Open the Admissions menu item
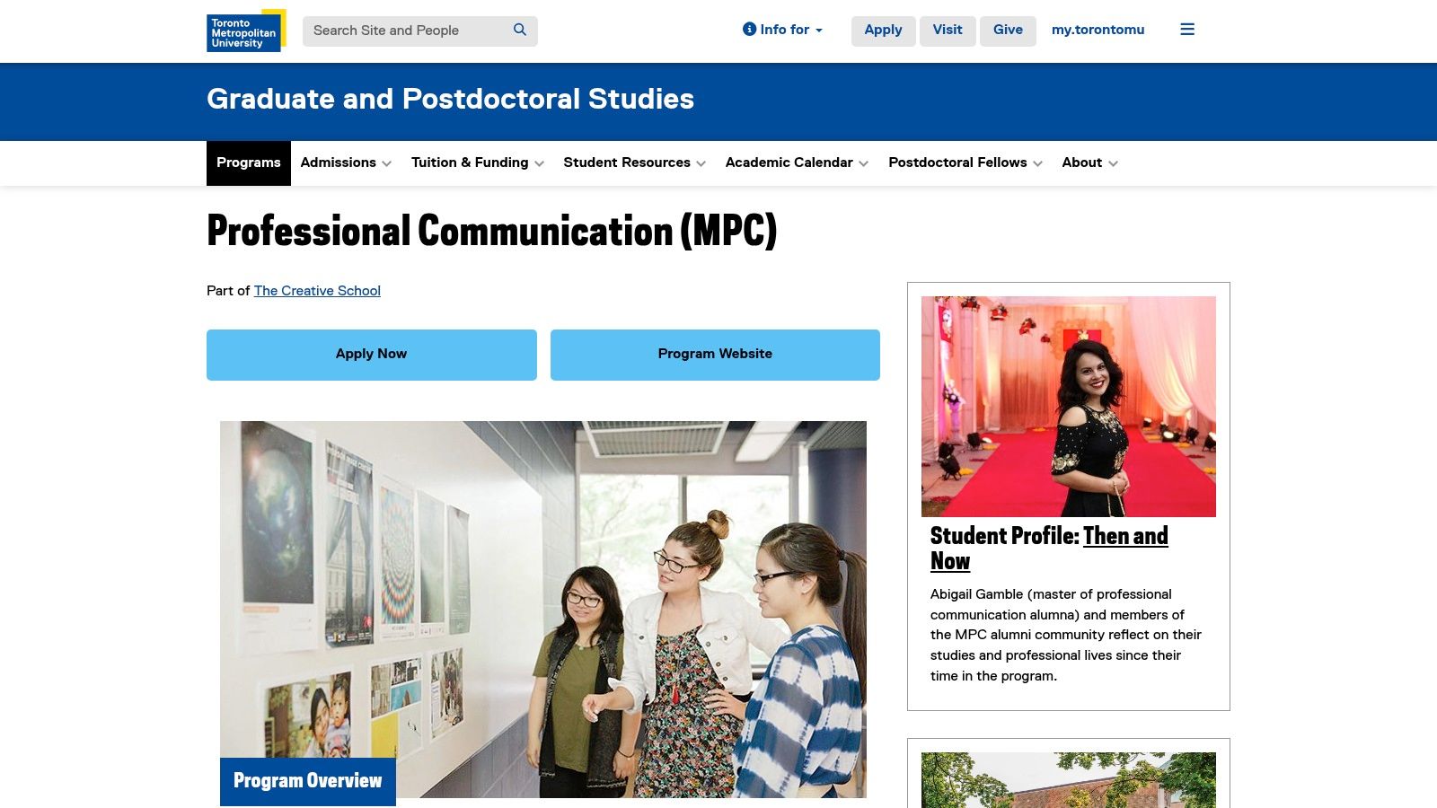1437x808 pixels. click(x=338, y=162)
